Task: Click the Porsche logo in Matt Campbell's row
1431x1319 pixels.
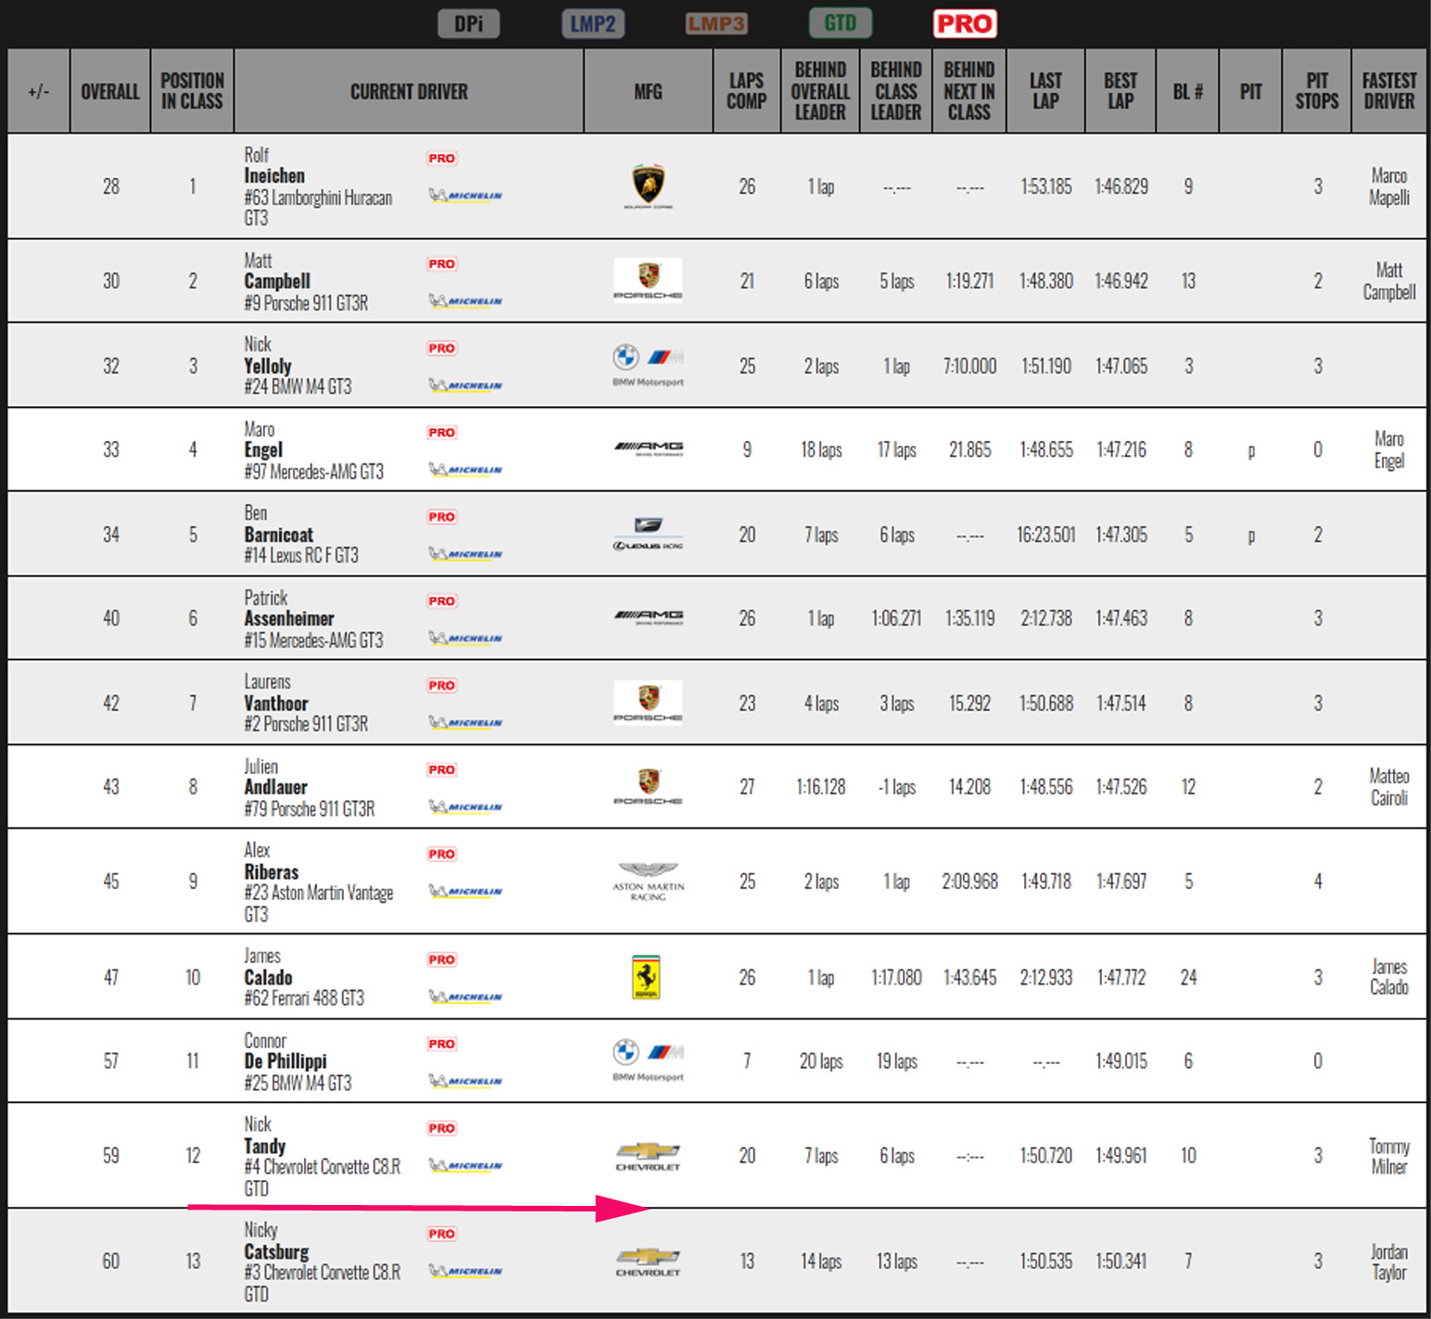Action: coord(648,280)
